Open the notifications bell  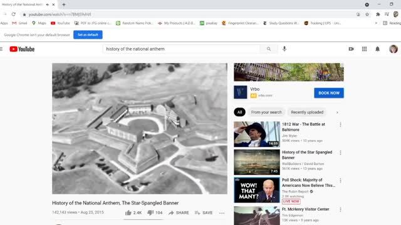pos(377,49)
